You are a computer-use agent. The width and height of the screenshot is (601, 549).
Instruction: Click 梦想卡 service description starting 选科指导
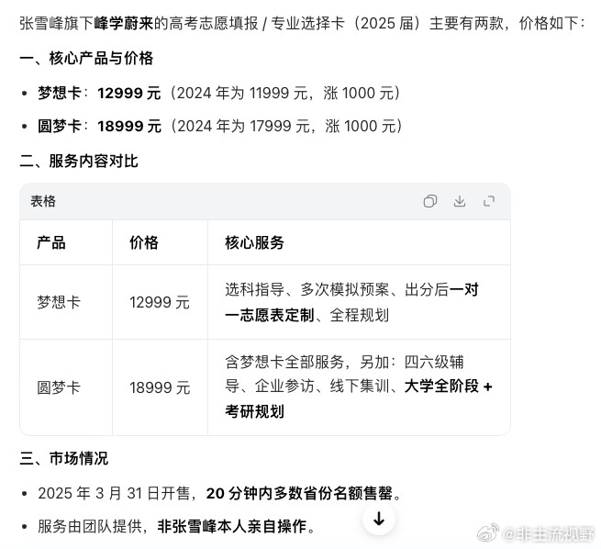point(351,302)
